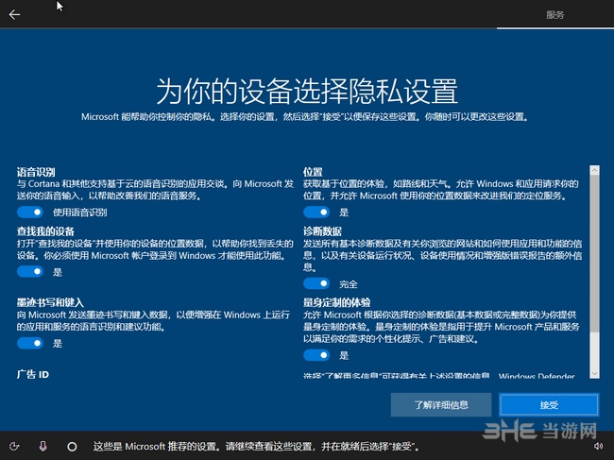The image size is (614, 460).
Task: Click the page title 为你的设备选择隐私设置
Action: click(x=307, y=92)
